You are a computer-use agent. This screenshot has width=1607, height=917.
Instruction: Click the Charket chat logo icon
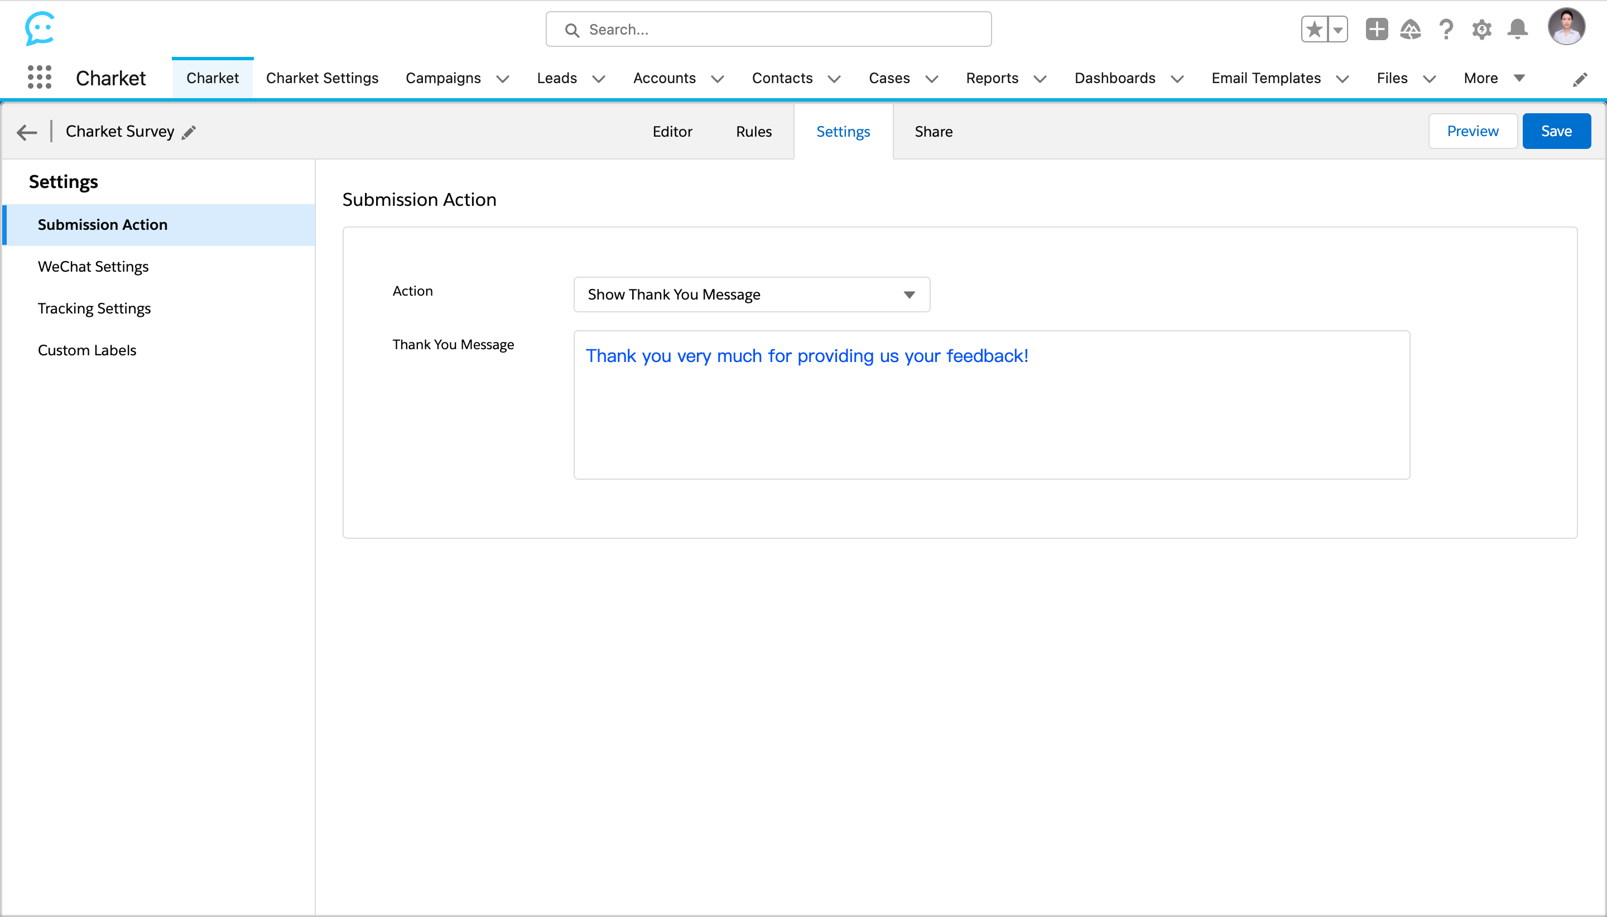pos(40,28)
